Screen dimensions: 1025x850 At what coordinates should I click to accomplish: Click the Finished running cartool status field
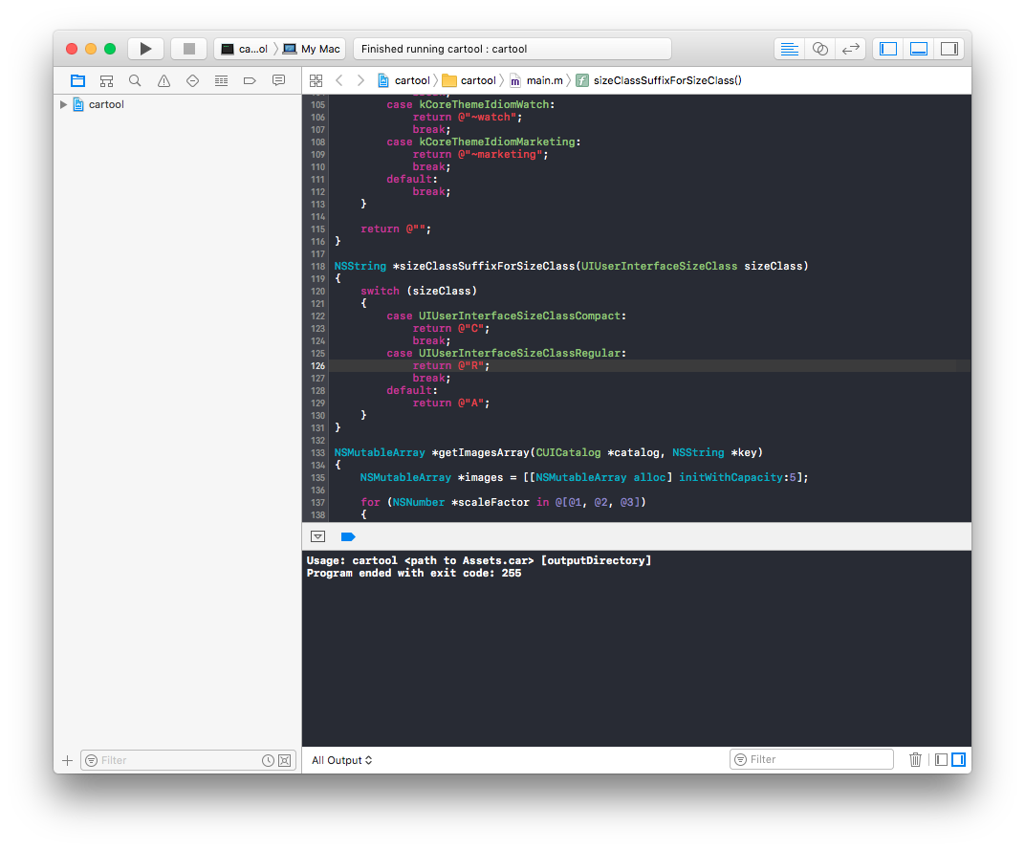[512, 49]
